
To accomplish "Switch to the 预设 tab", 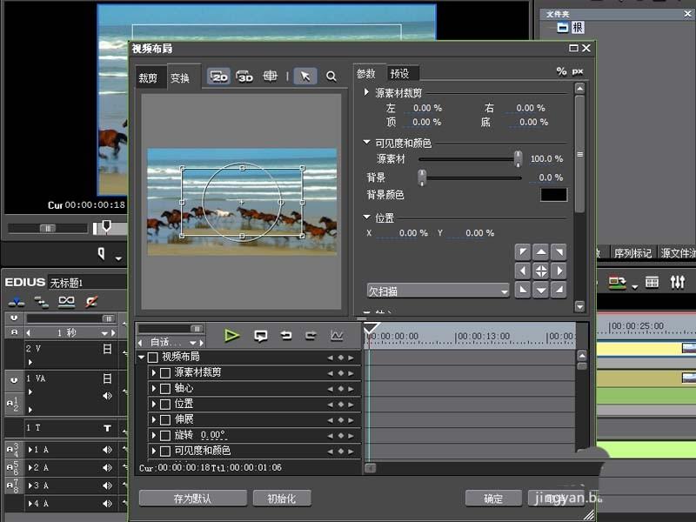I will [400, 73].
